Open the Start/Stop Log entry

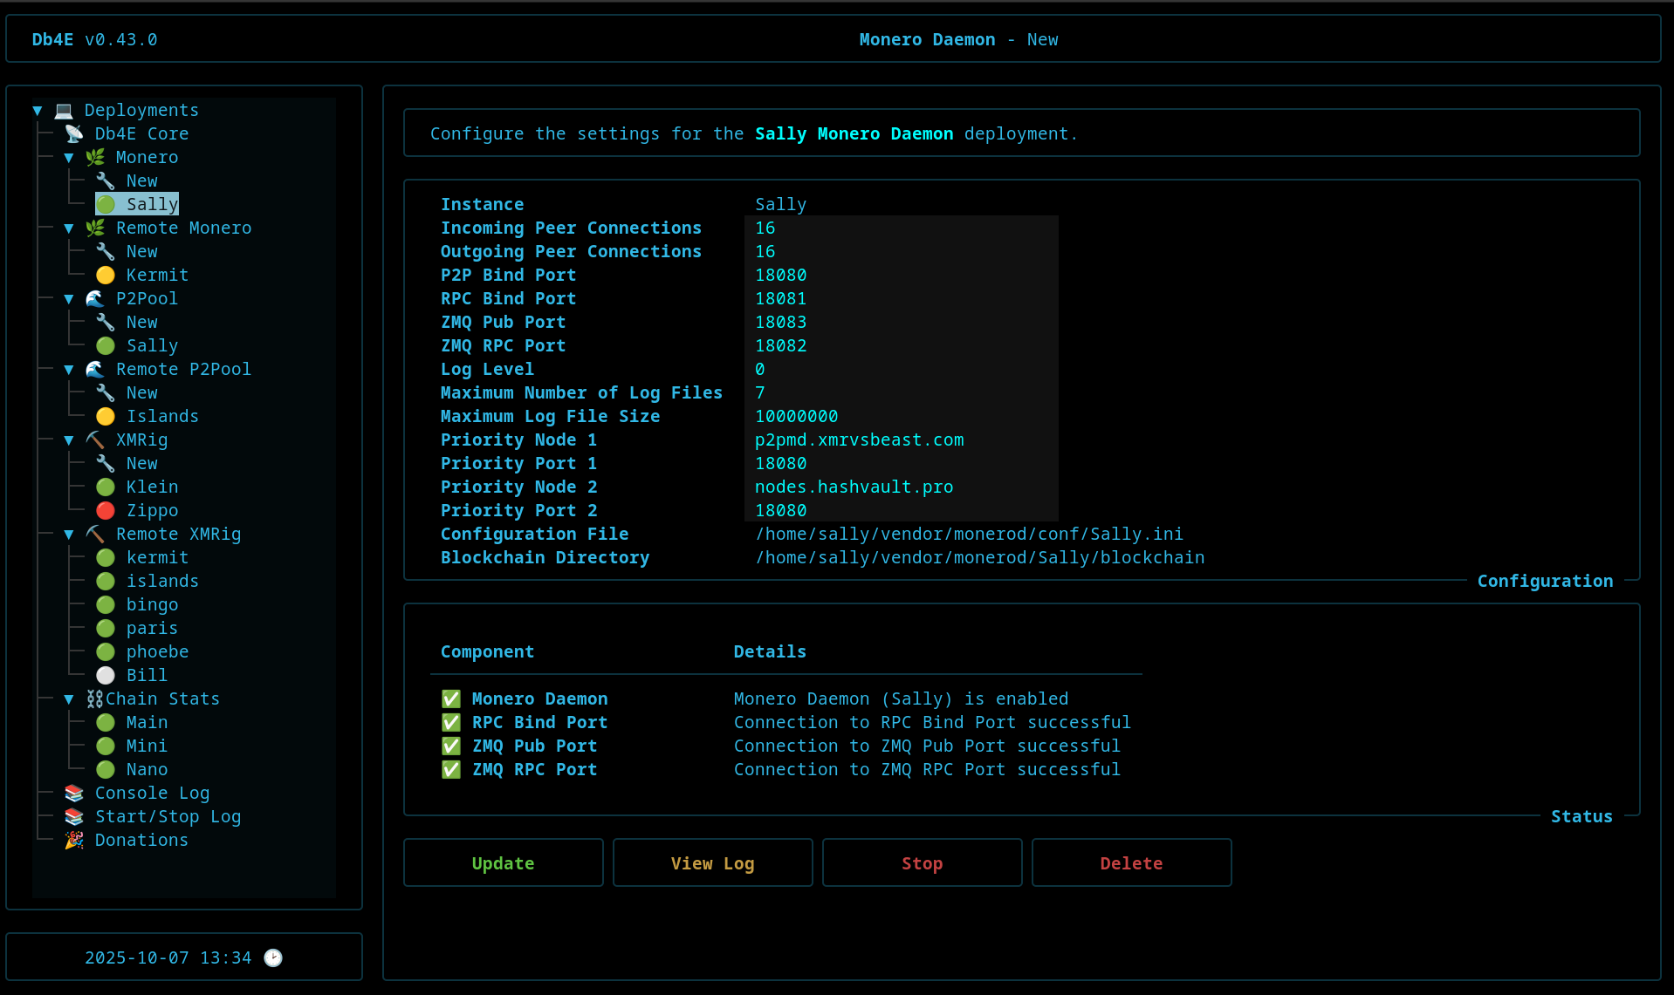(168, 816)
